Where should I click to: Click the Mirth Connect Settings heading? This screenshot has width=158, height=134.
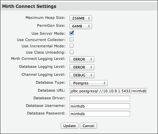29,6
